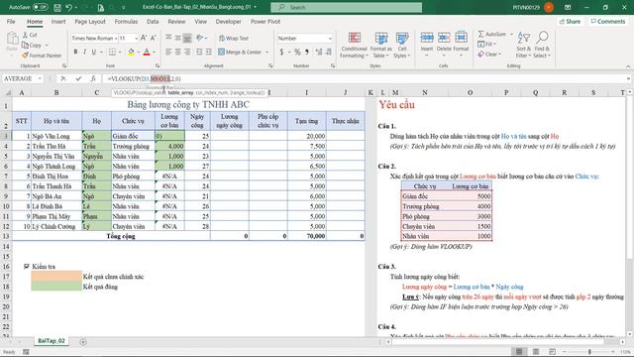Click the Tổng cộng row label

pyautogui.click(x=121, y=236)
